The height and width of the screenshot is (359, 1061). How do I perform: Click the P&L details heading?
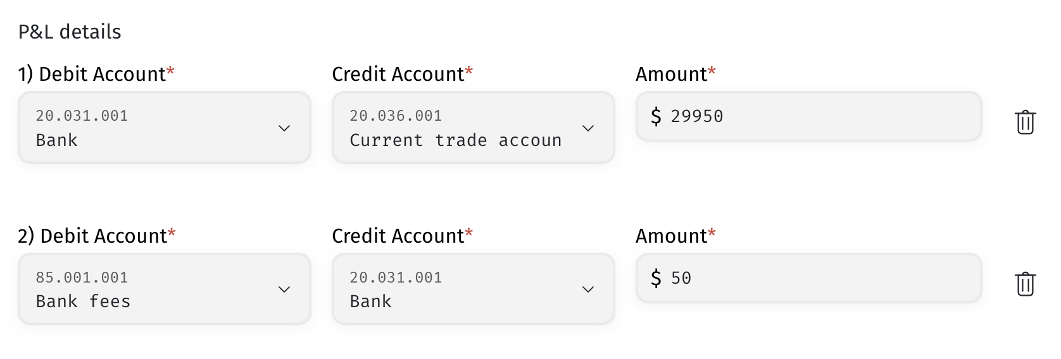click(70, 32)
